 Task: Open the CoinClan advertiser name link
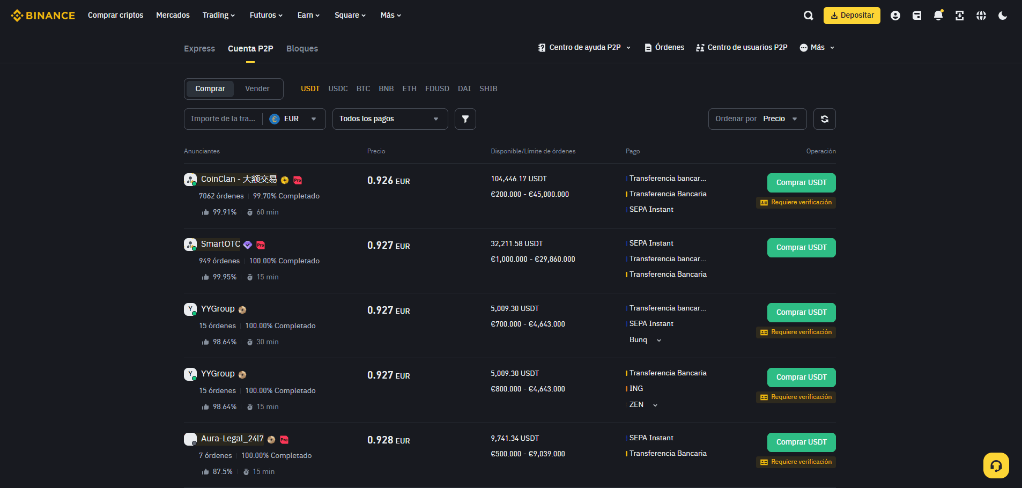239,179
